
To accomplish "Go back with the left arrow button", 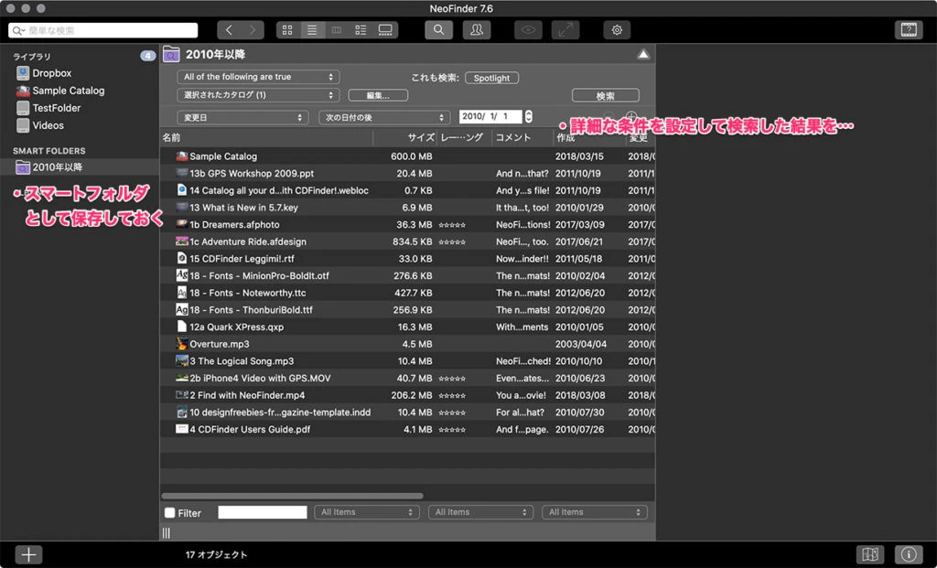I will click(x=229, y=30).
